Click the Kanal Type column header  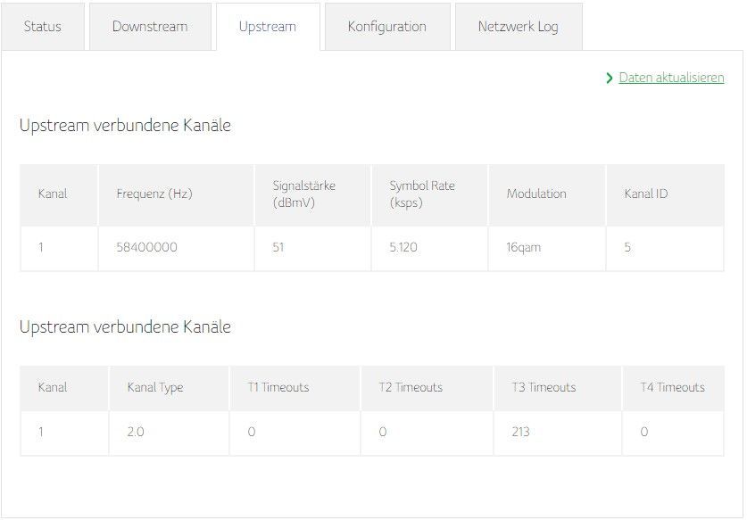point(155,388)
